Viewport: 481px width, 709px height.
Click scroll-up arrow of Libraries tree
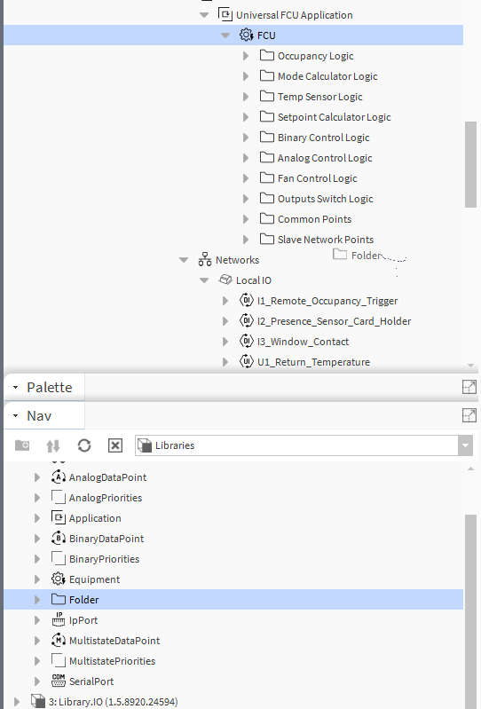470,469
